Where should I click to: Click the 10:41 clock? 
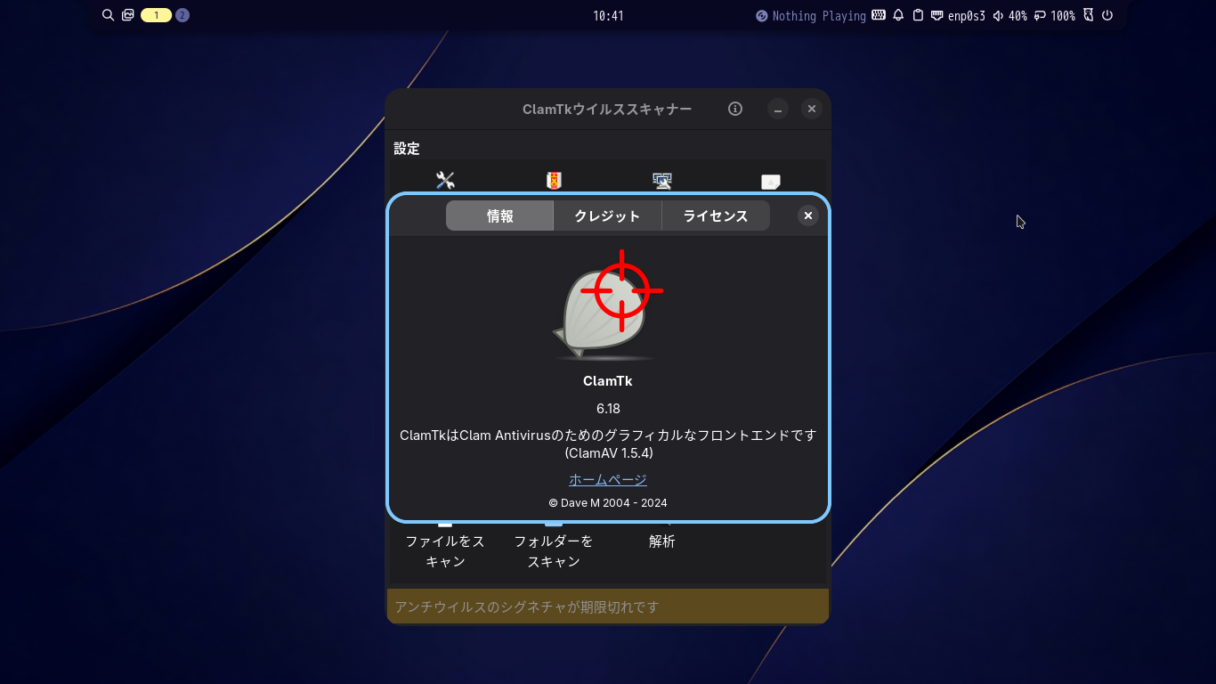[x=608, y=15]
